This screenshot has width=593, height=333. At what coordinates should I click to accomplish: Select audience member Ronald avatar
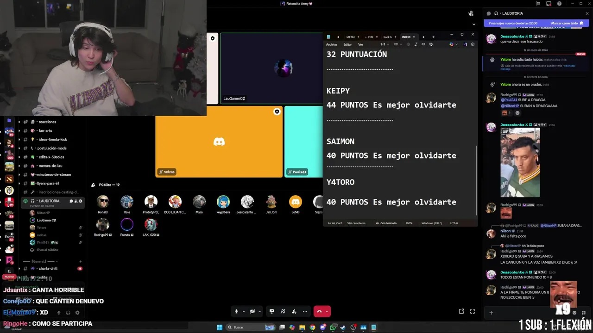click(103, 202)
